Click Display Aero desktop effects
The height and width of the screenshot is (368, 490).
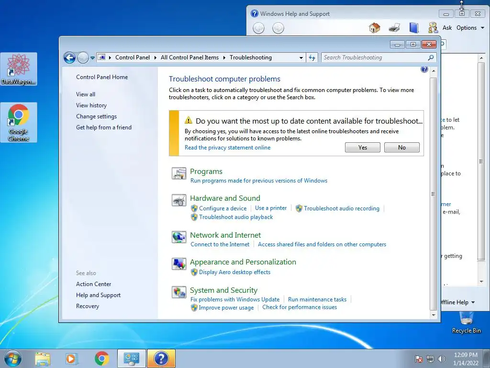click(234, 272)
